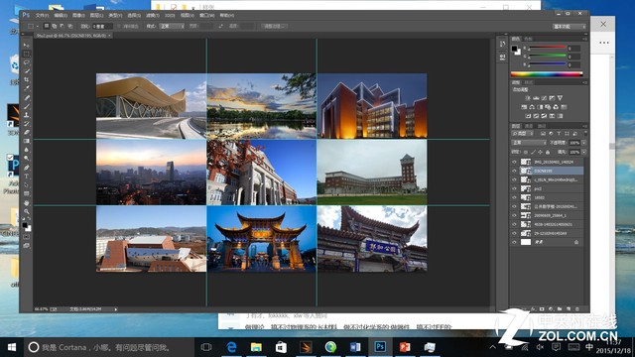Toggle Quick Mask mode icon
This screenshot has height=357, width=635.
coord(27,237)
